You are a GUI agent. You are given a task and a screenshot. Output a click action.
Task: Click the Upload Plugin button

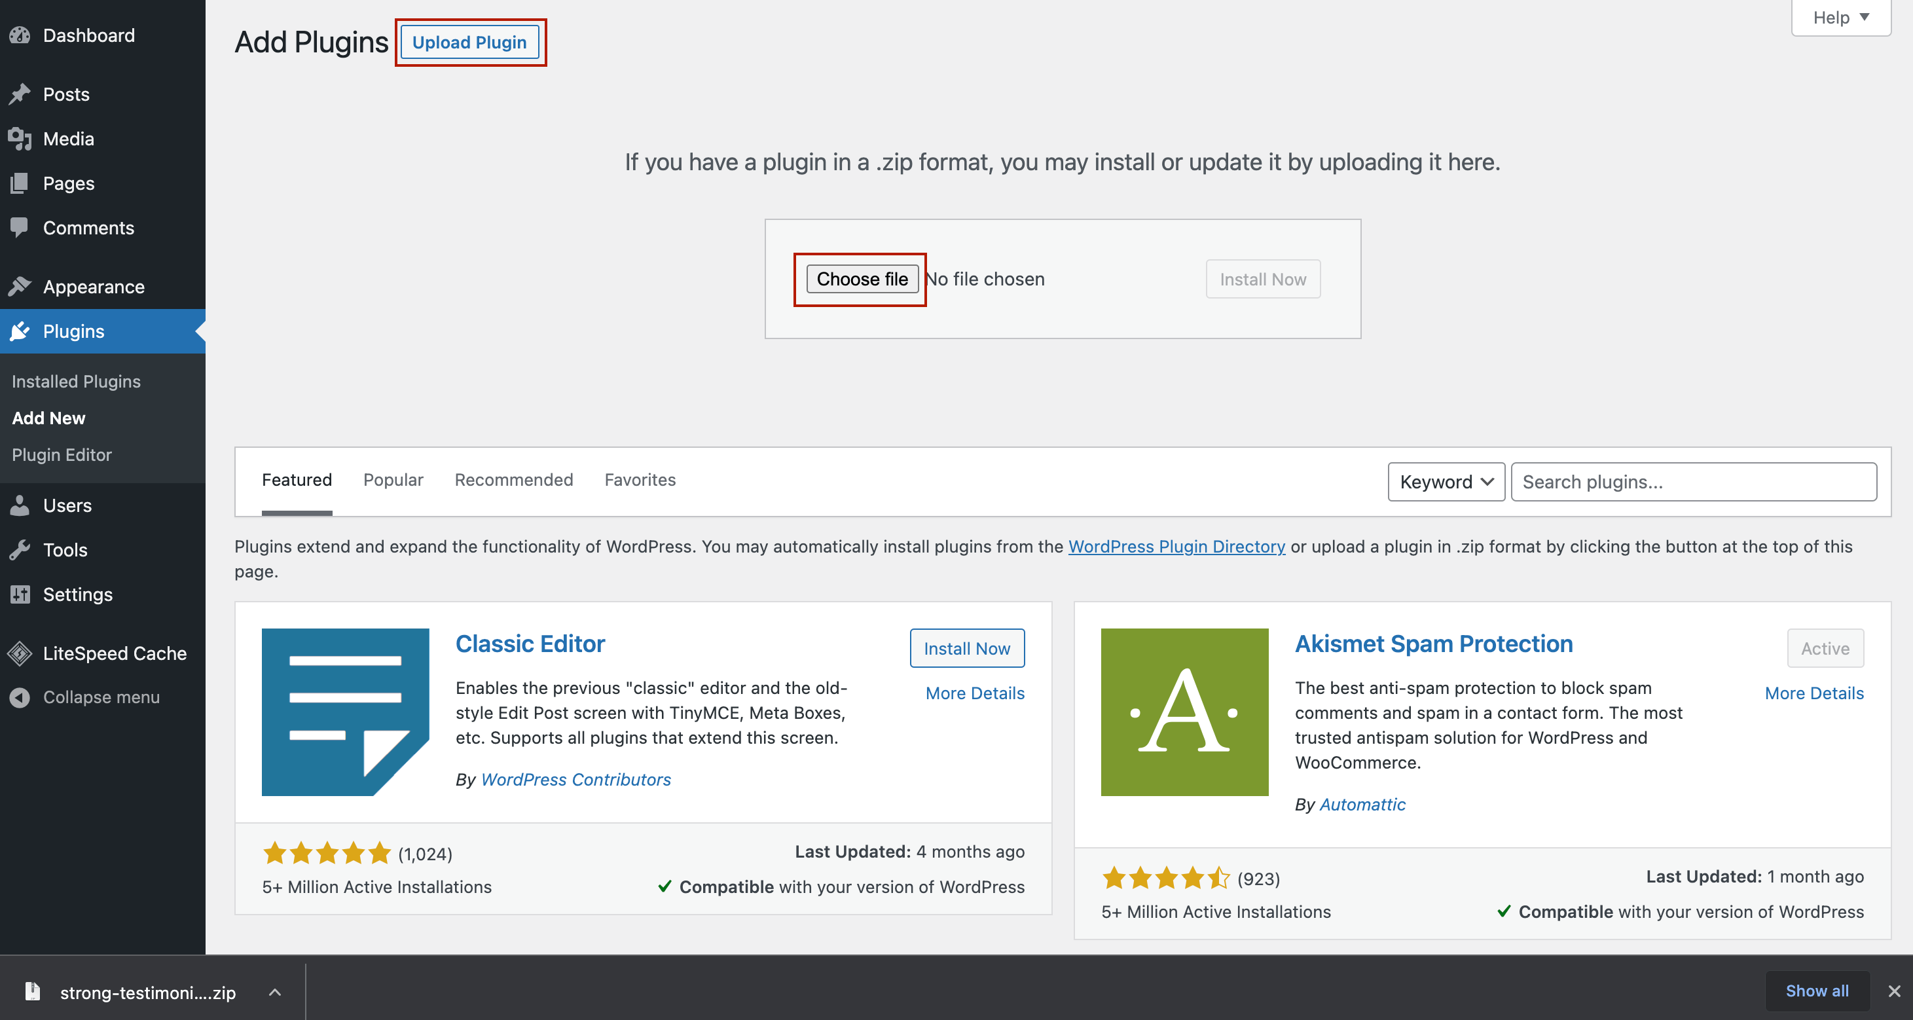[469, 43]
